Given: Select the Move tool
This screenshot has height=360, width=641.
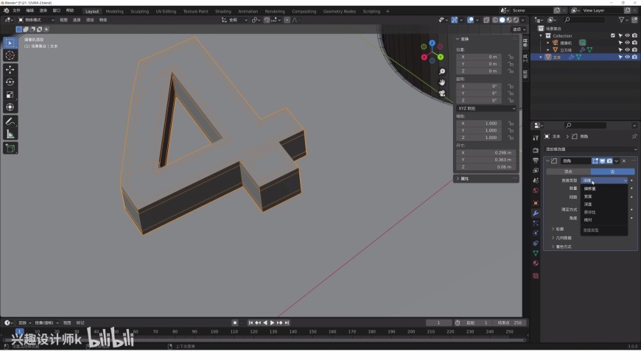Looking at the screenshot, I should click(10, 70).
